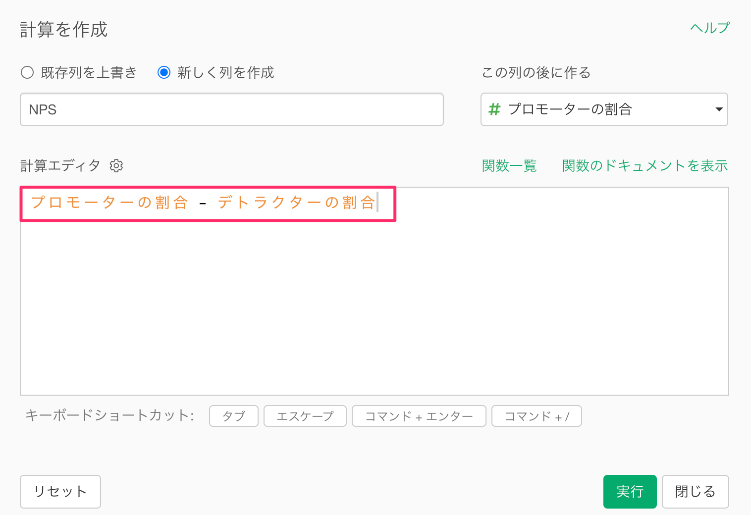Click the タブ shortcut key button
The width and height of the screenshot is (751, 515).
click(234, 416)
